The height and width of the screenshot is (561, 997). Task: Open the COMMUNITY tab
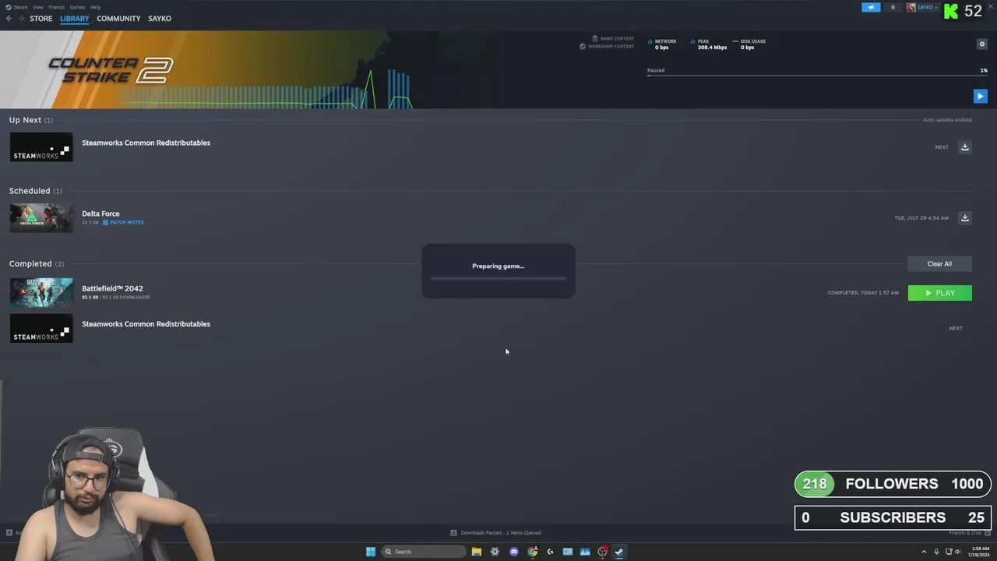[118, 19]
